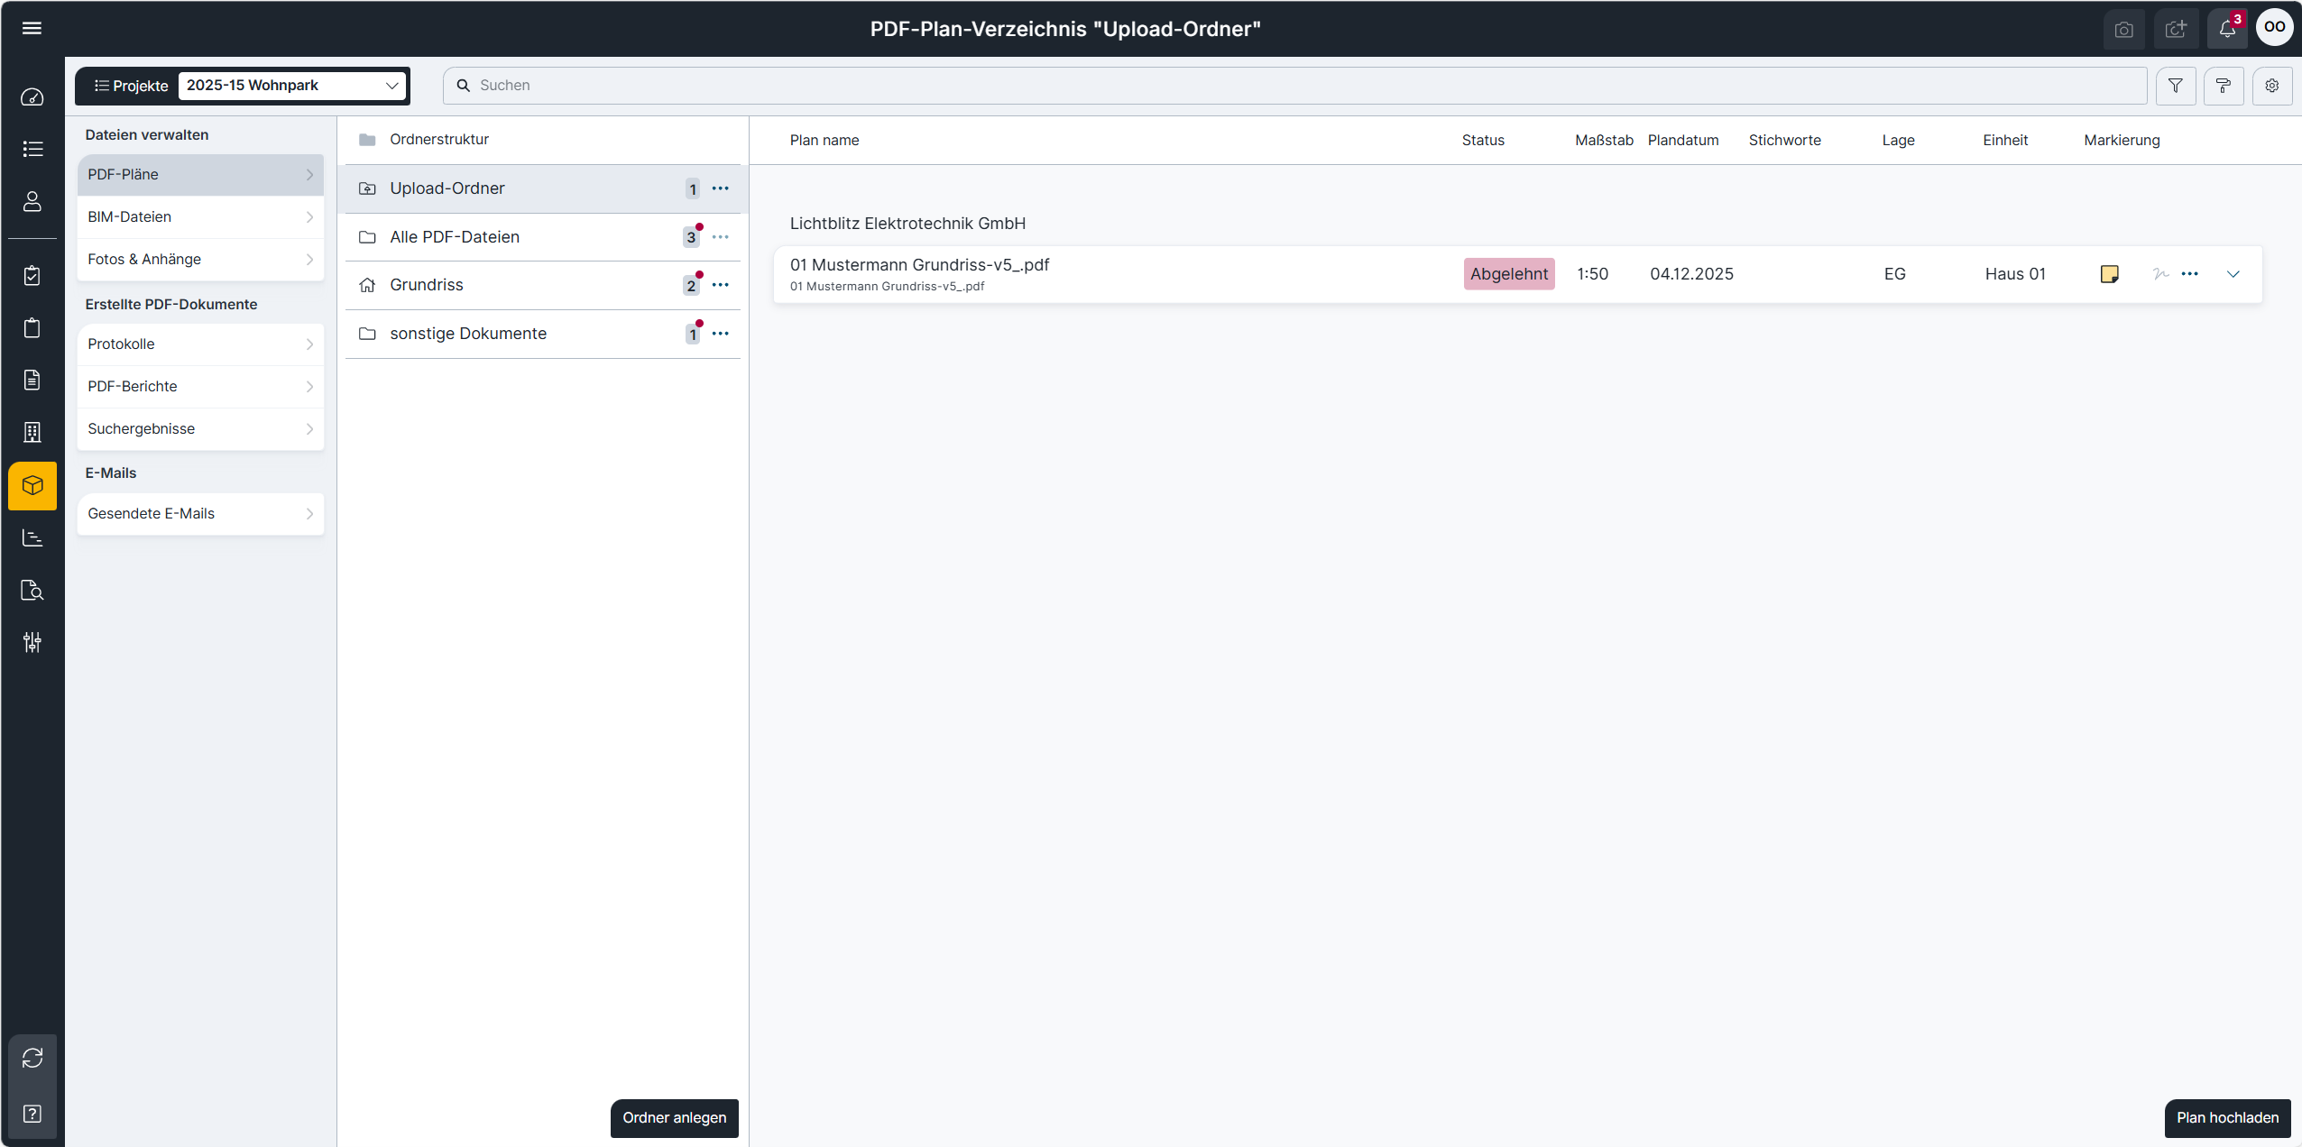This screenshot has width=2302, height=1147.
Task: Open the help question mark icon
Action: pos(32,1114)
